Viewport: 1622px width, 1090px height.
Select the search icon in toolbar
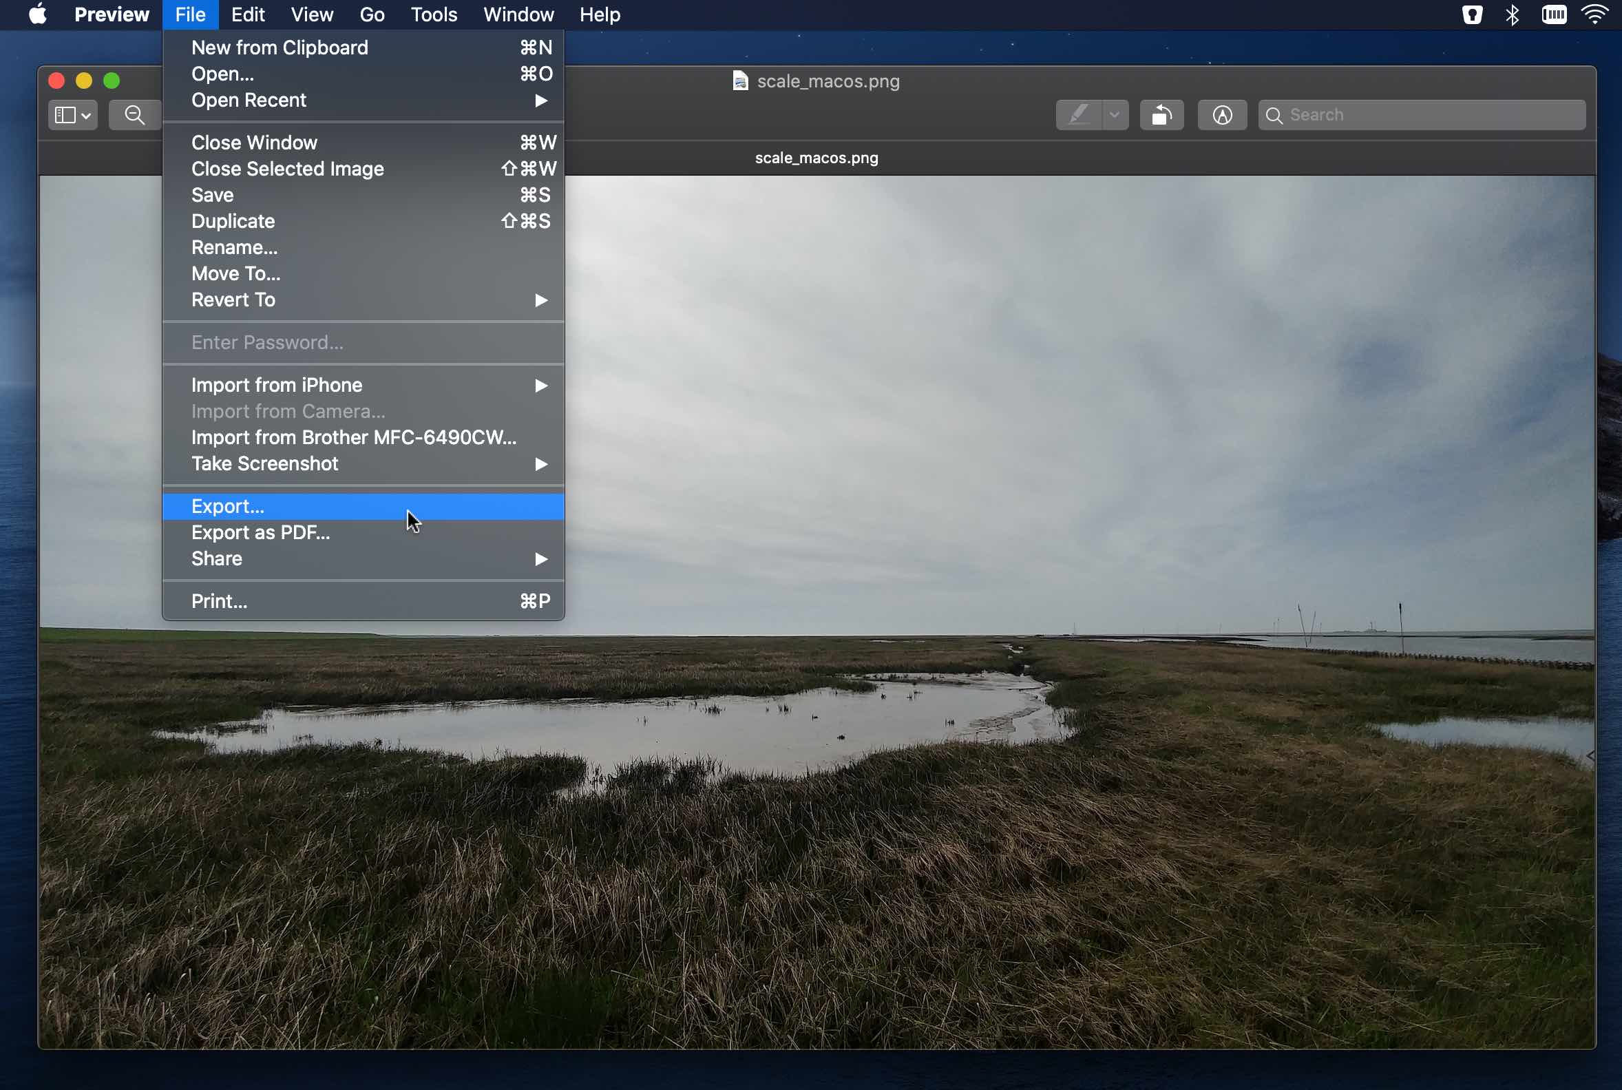(x=1274, y=114)
